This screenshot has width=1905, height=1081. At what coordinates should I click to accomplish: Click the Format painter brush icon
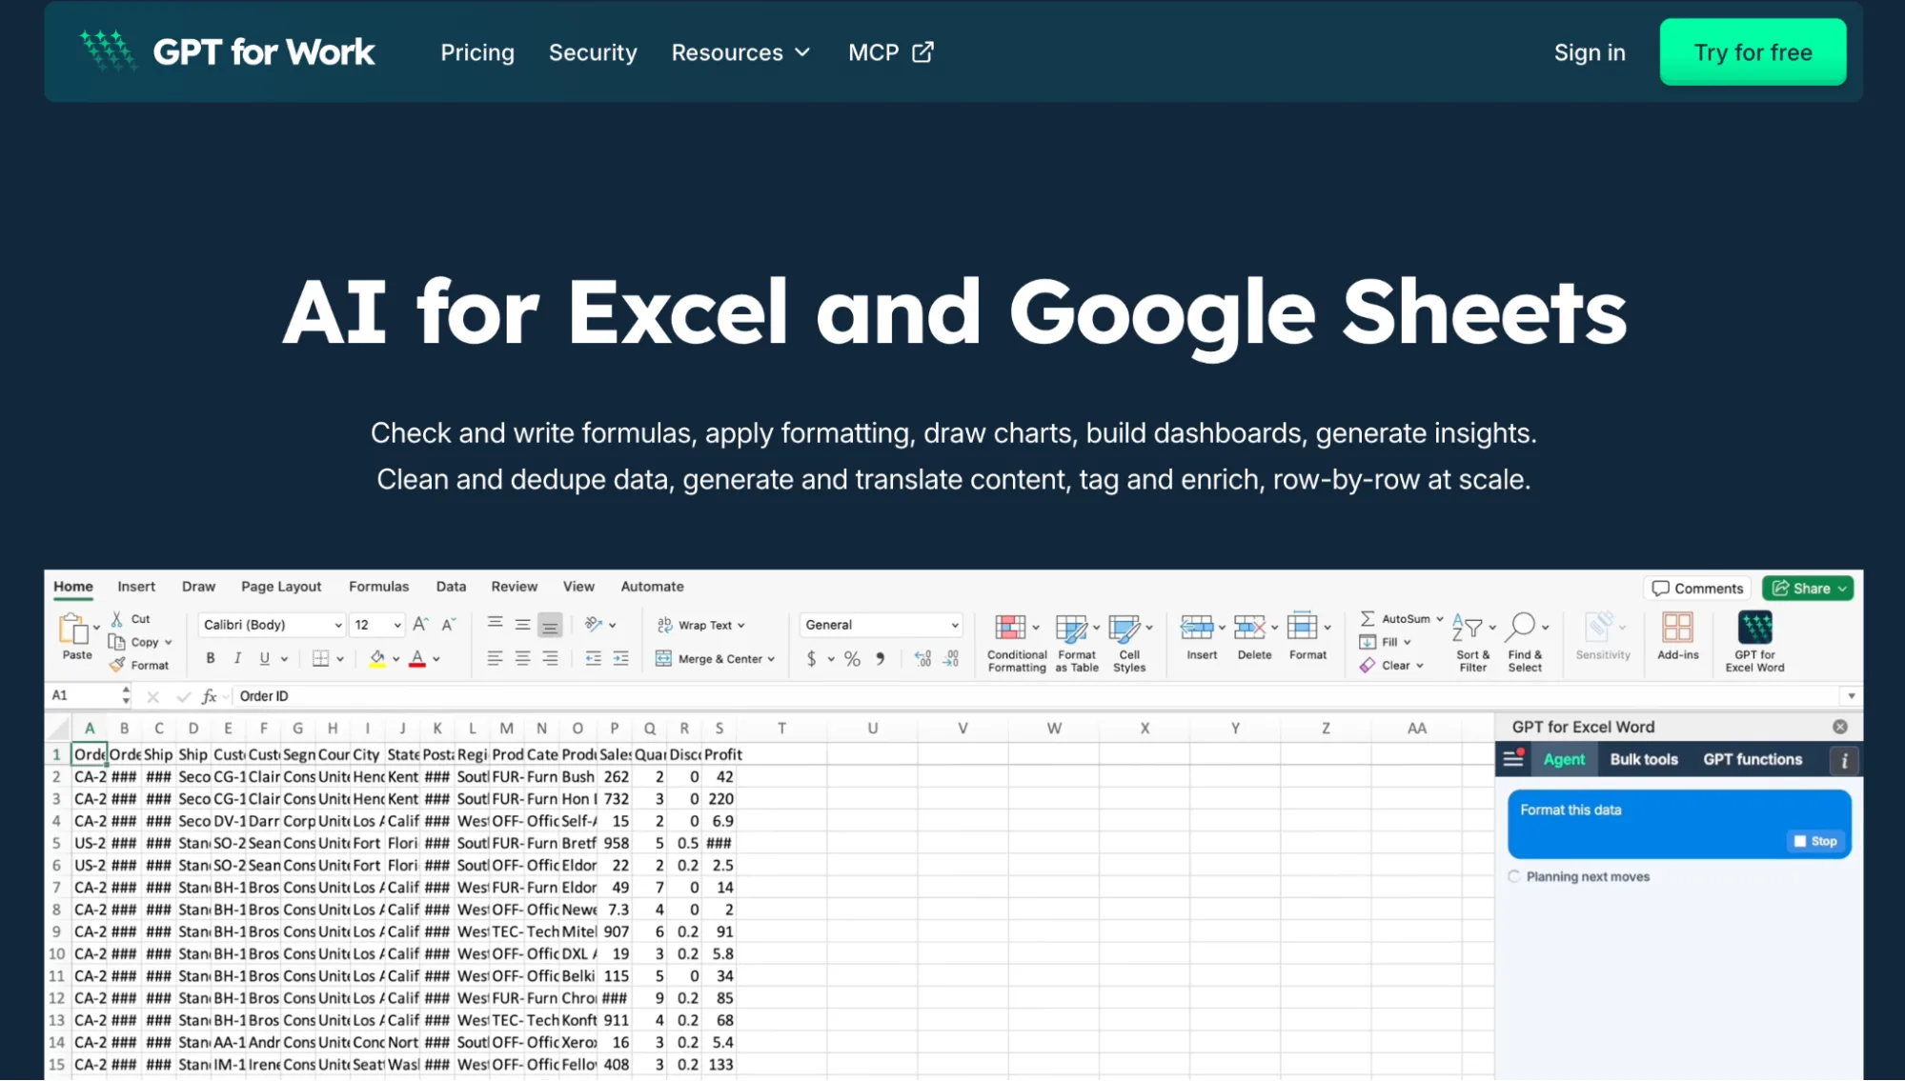[x=116, y=665]
